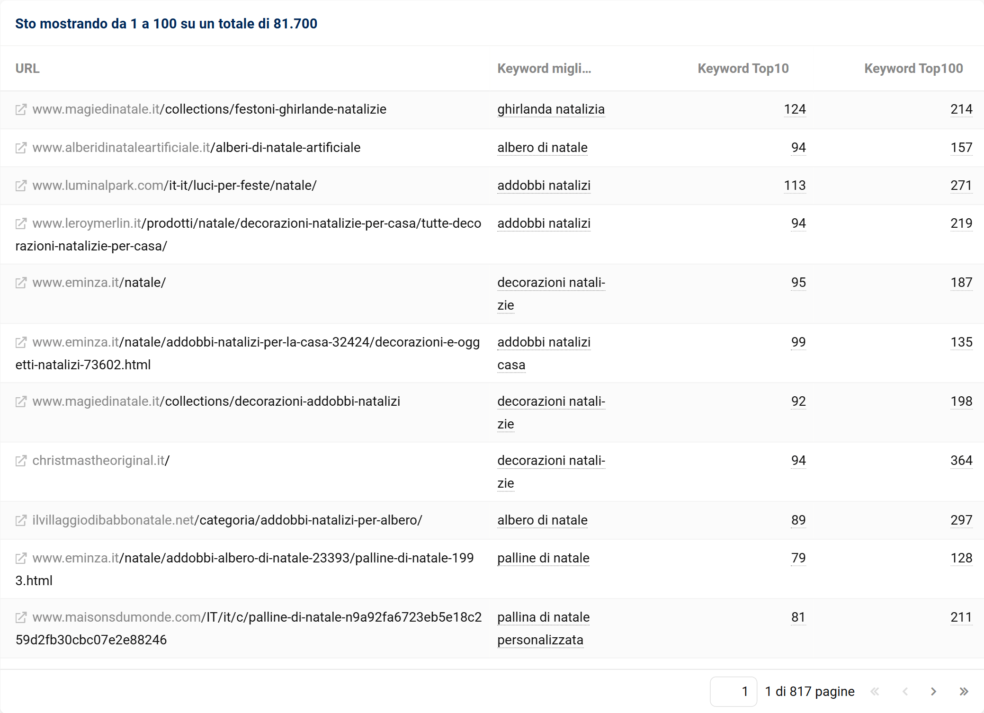This screenshot has width=984, height=713.
Task: Go to the next page arrow
Action: pyautogui.click(x=933, y=692)
